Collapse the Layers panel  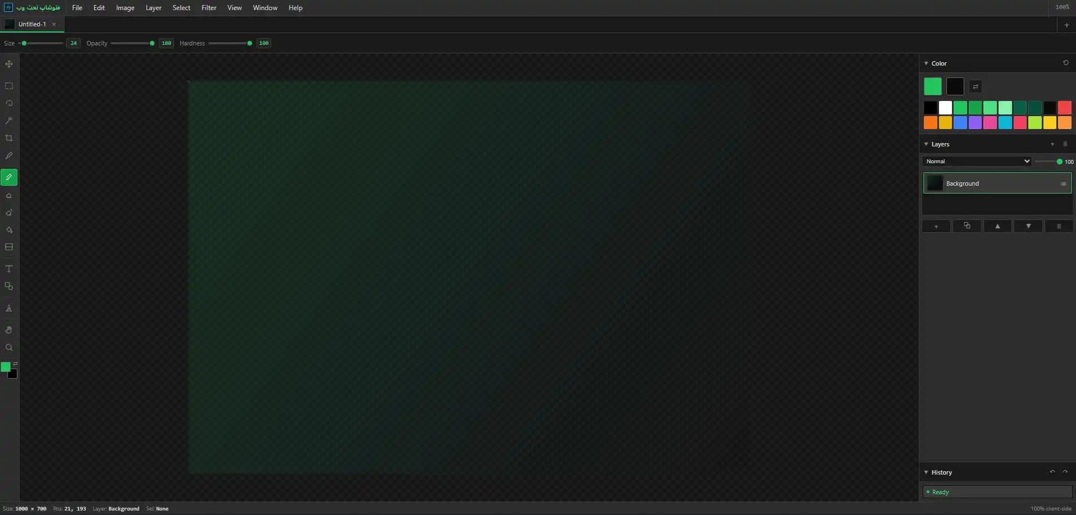point(926,144)
